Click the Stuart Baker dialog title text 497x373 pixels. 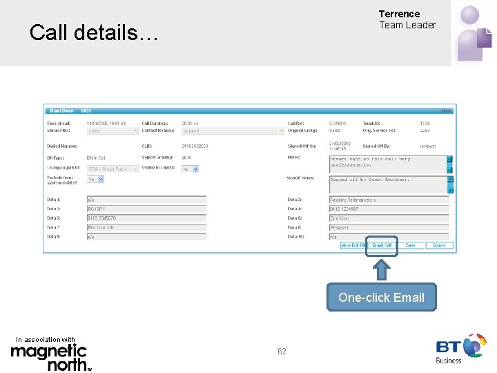click(x=70, y=111)
